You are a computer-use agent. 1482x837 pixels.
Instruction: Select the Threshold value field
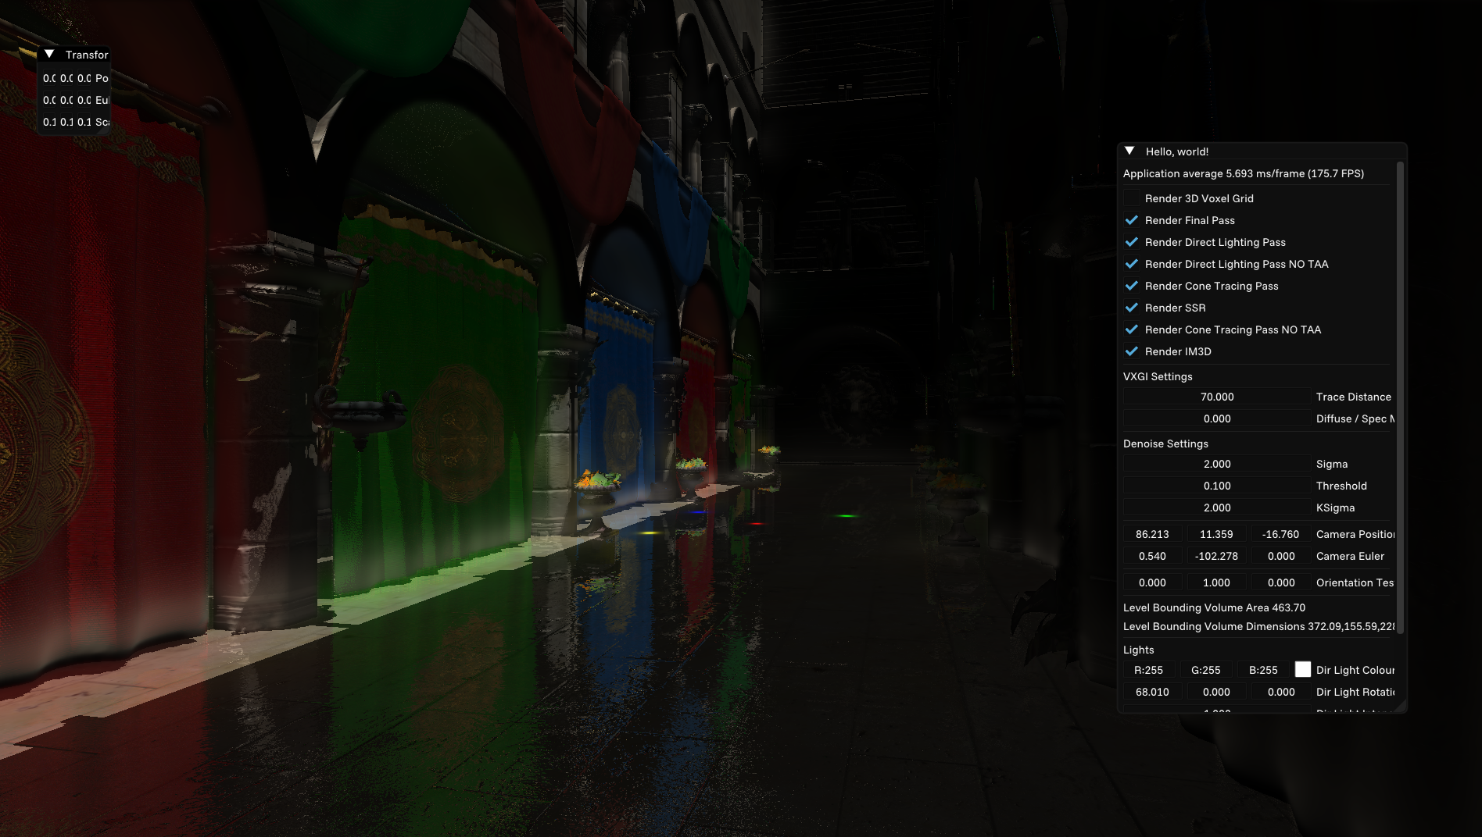[1216, 486]
